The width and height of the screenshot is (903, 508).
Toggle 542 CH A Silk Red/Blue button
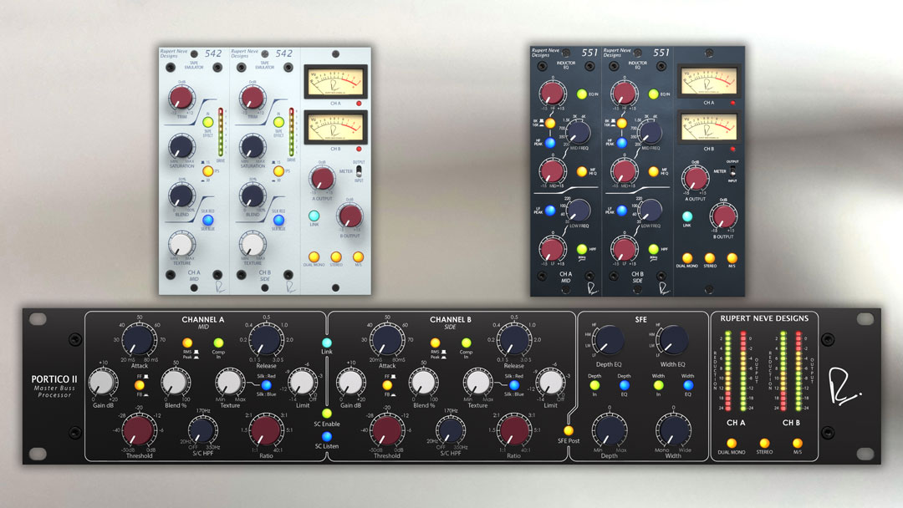pyautogui.click(x=208, y=220)
